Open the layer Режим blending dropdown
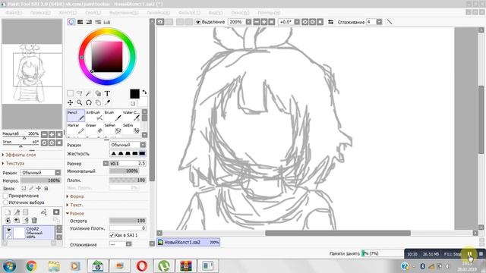 click(40, 172)
